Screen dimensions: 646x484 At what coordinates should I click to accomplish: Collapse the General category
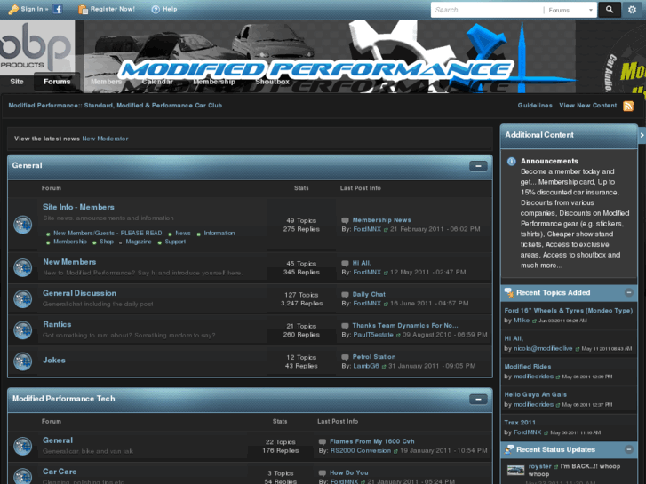478,166
